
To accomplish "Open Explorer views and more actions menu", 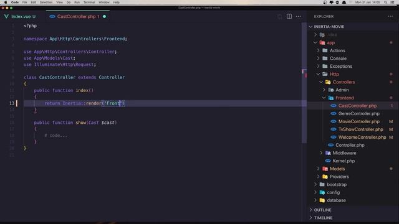I will (390, 17).
